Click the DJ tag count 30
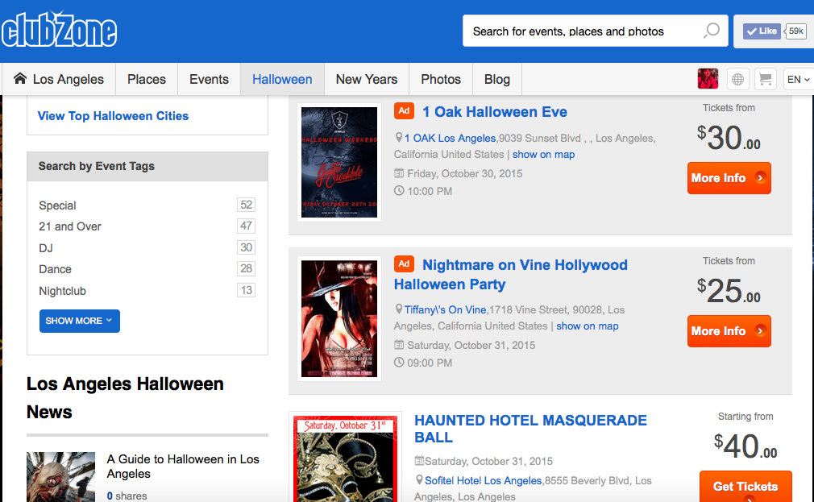814x502 pixels. click(246, 247)
